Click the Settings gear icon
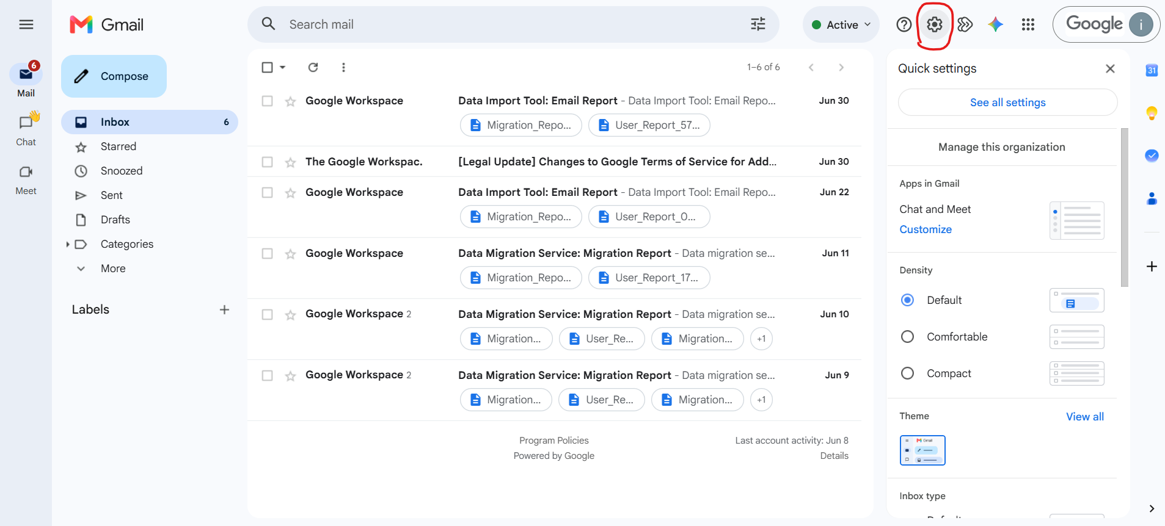This screenshot has width=1165, height=526. tap(935, 24)
